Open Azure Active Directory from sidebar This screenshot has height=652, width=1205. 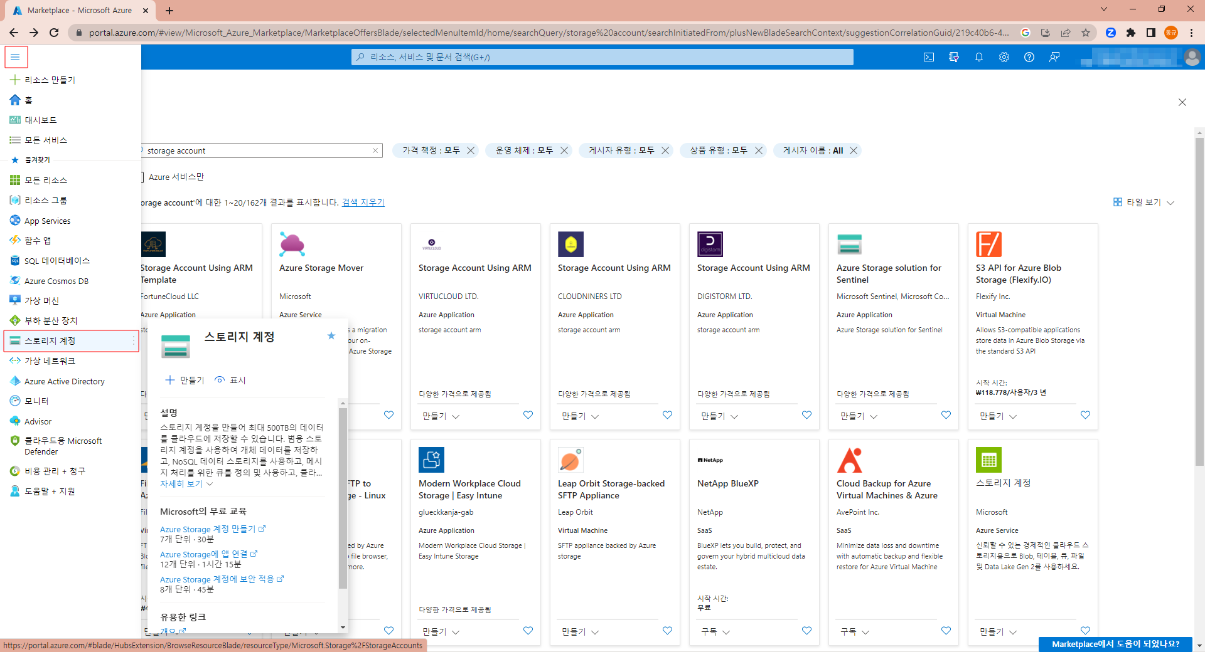click(x=64, y=381)
